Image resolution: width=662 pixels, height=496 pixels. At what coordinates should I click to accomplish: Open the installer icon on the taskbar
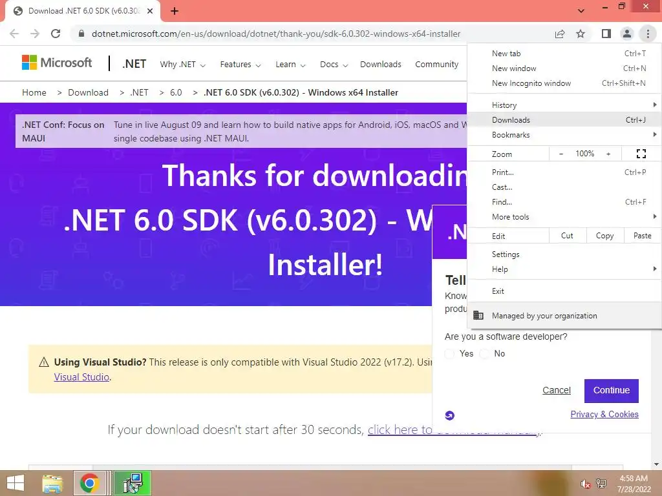[133, 483]
